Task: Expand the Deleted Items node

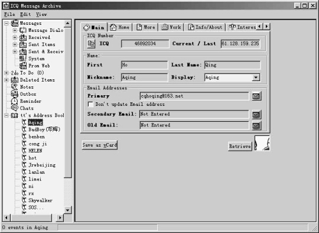Action: [x=6, y=80]
